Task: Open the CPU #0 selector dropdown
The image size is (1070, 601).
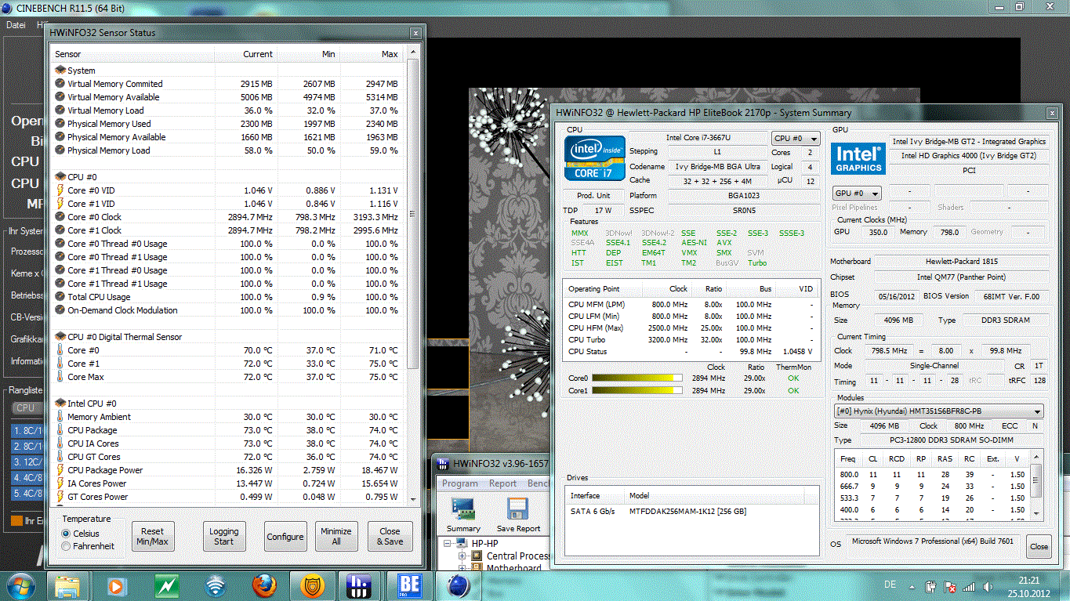Action: click(796, 139)
